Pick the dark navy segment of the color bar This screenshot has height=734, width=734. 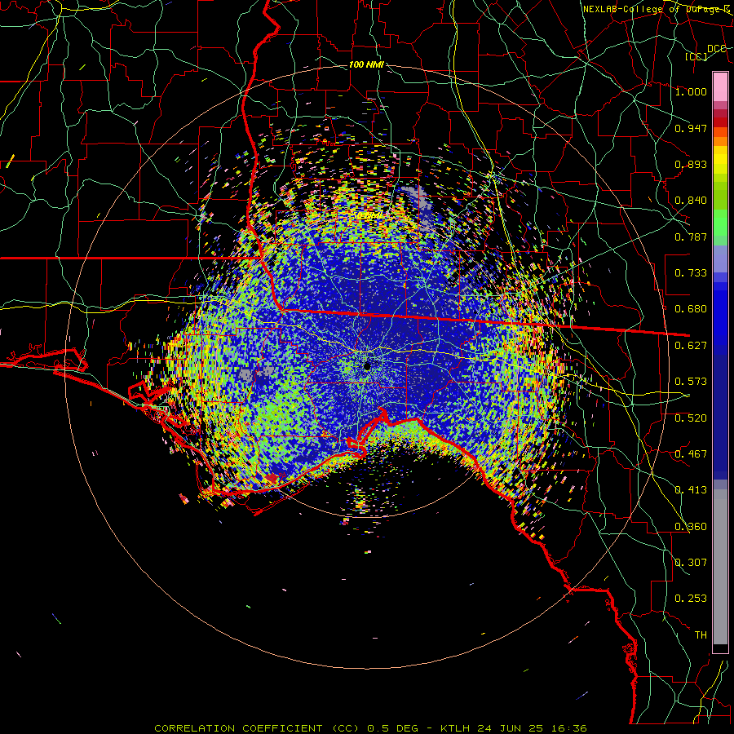point(720,414)
